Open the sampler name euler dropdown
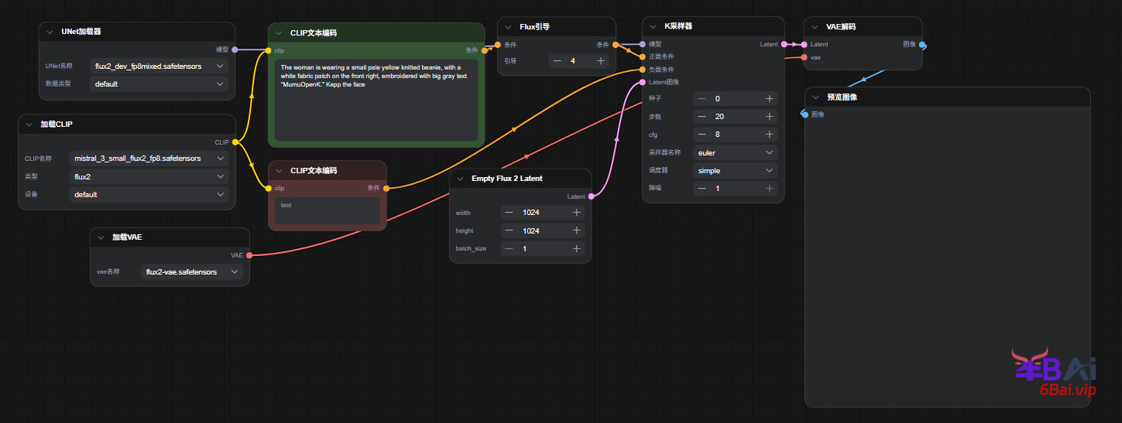 point(734,153)
